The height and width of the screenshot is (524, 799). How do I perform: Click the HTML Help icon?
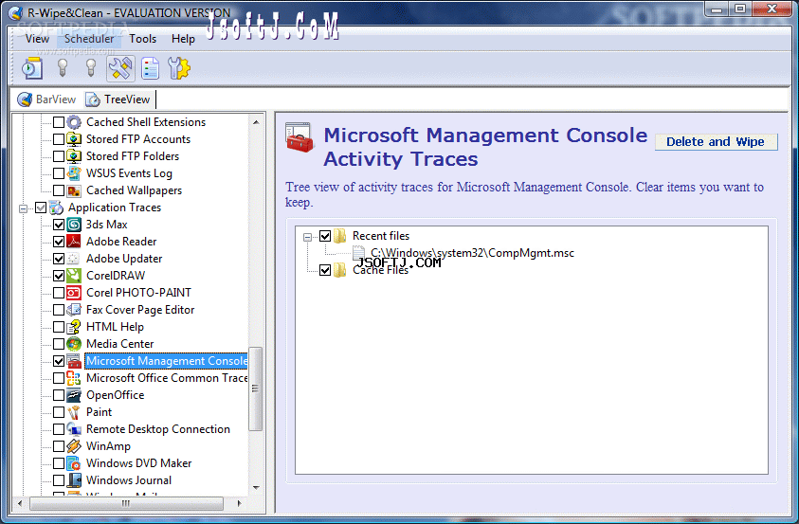point(74,327)
